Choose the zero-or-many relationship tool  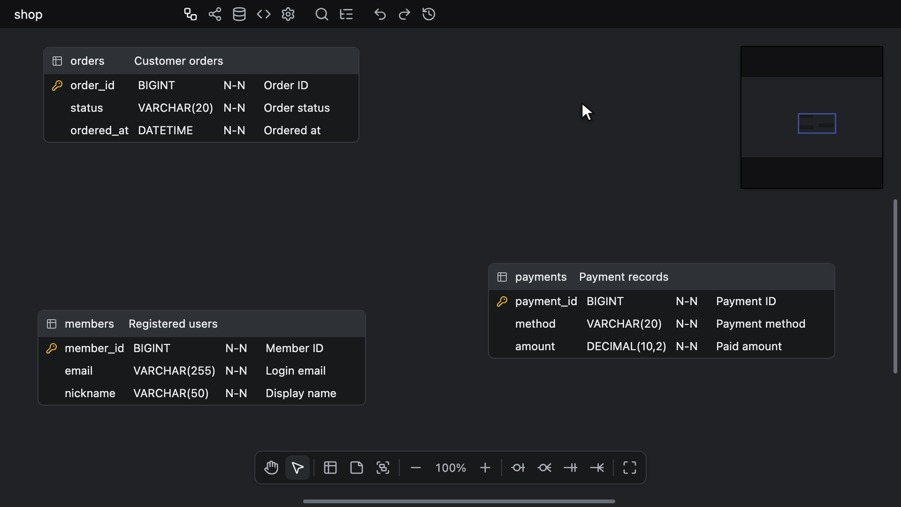pos(544,468)
